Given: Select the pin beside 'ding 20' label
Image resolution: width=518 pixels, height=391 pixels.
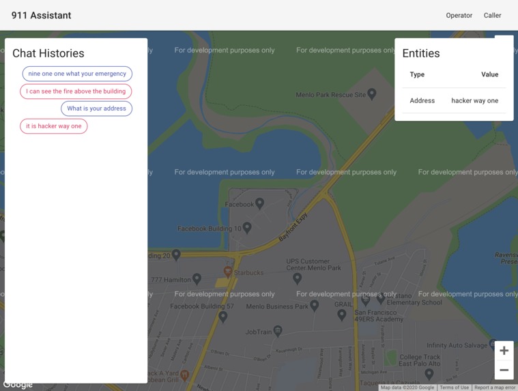Looking at the screenshot, I should pyautogui.click(x=176, y=255).
